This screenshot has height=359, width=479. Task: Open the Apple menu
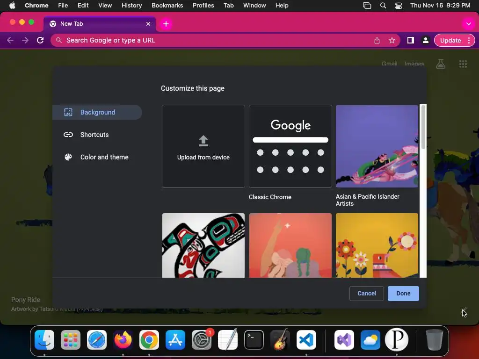click(x=12, y=5)
